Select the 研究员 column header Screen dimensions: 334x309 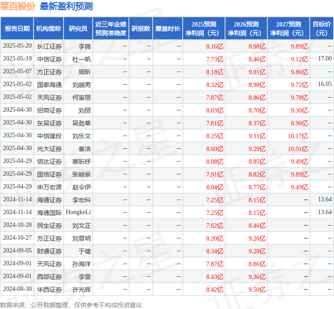78,28
